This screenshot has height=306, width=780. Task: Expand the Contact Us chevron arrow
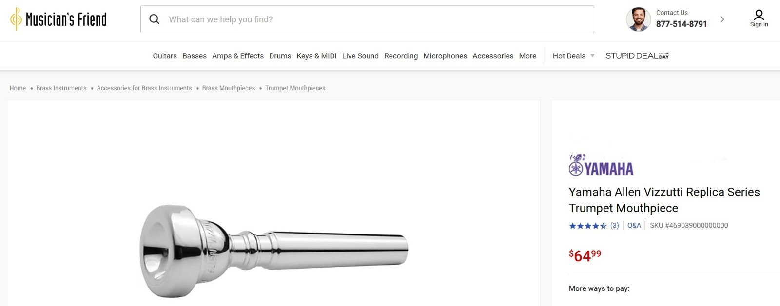[x=722, y=19]
